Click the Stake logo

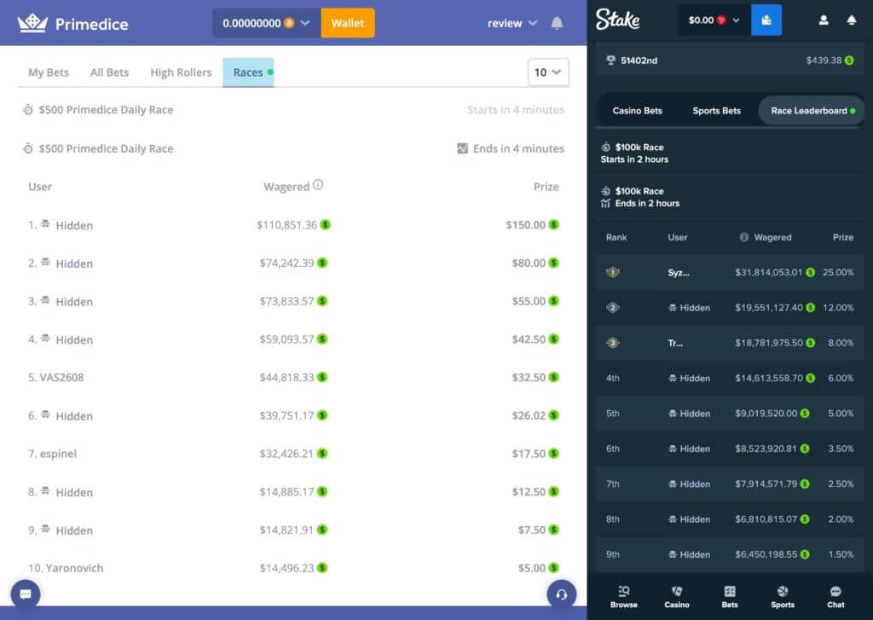[617, 20]
